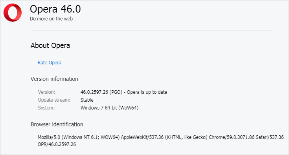Viewport: 289px width, 155px height.
Task: Click Safari/537.36 ending the first agent line
Action: [270, 137]
